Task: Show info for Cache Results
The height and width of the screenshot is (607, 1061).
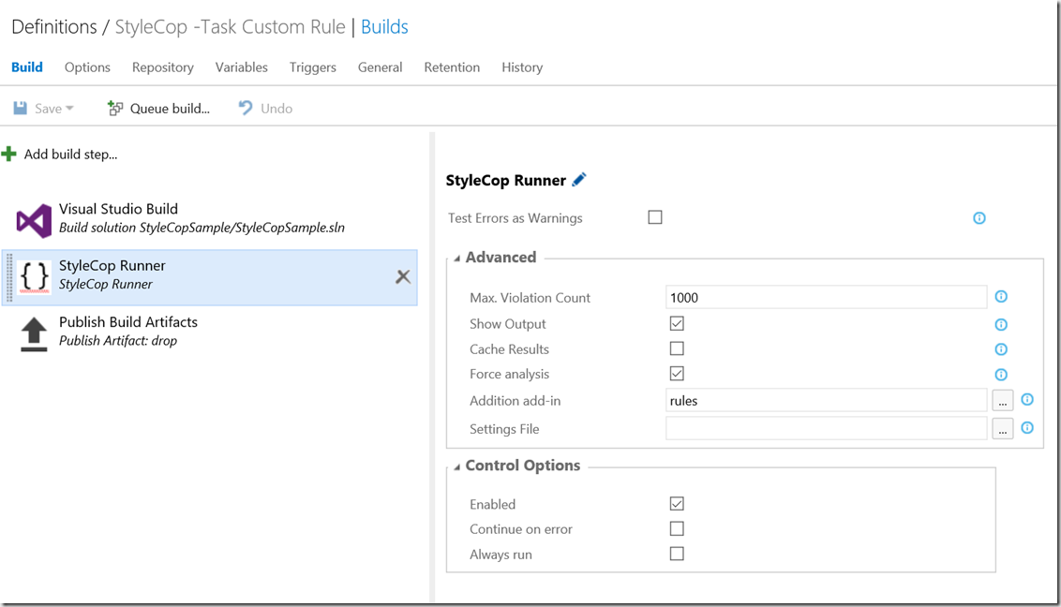Action: click(1001, 349)
